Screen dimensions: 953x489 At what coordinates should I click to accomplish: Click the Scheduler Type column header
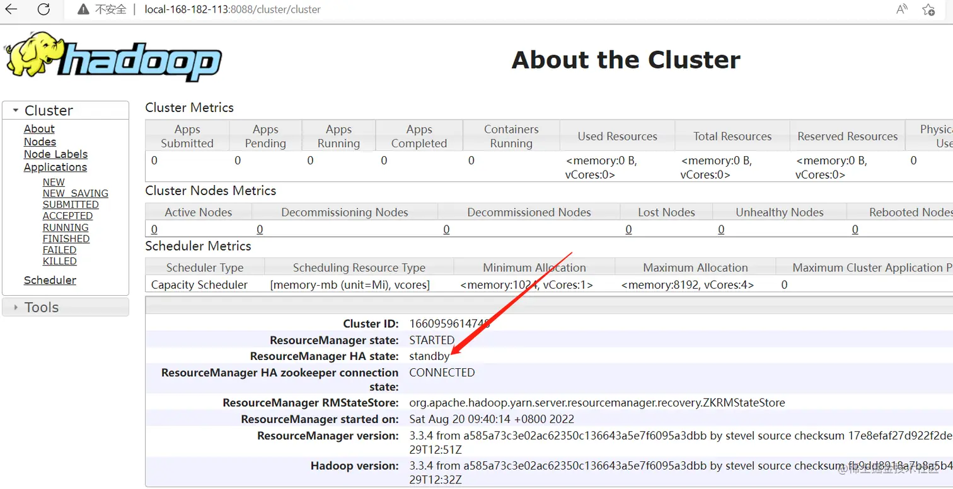pos(205,267)
